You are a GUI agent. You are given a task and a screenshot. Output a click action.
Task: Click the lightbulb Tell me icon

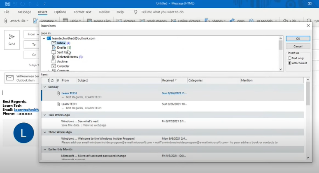coord(135,12)
